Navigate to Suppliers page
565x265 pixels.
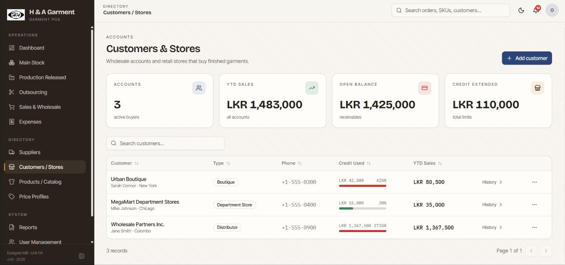coord(45,152)
